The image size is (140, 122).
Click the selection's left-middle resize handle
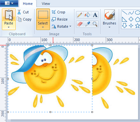(x=8, y=79)
